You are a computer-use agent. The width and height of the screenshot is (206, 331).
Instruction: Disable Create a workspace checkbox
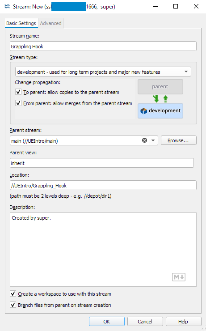[x=13, y=293]
